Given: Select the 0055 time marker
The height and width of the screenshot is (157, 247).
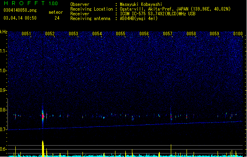Looking at the screenshot, I should pos(121,34).
